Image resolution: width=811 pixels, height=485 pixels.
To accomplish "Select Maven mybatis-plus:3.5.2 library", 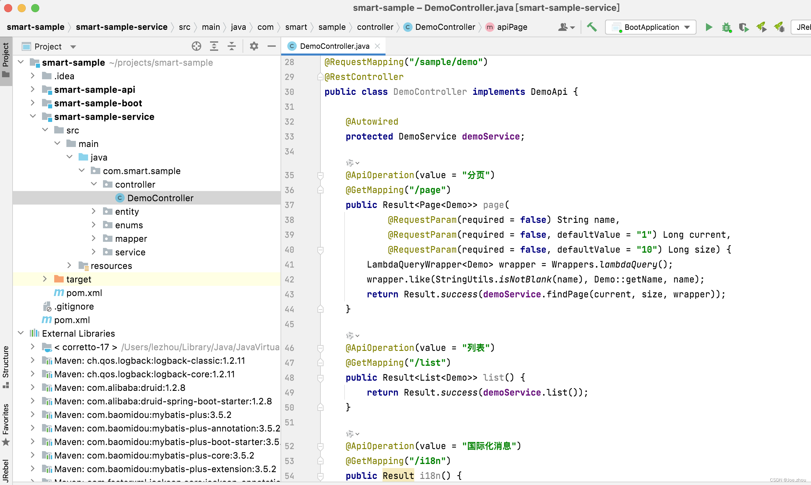I will (x=143, y=415).
